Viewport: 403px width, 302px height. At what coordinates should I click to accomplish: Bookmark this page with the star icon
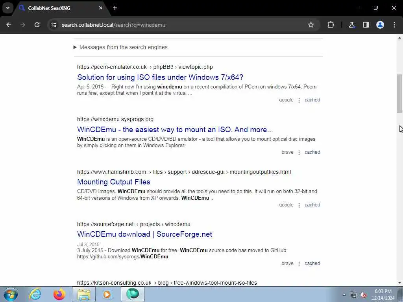click(x=311, y=25)
